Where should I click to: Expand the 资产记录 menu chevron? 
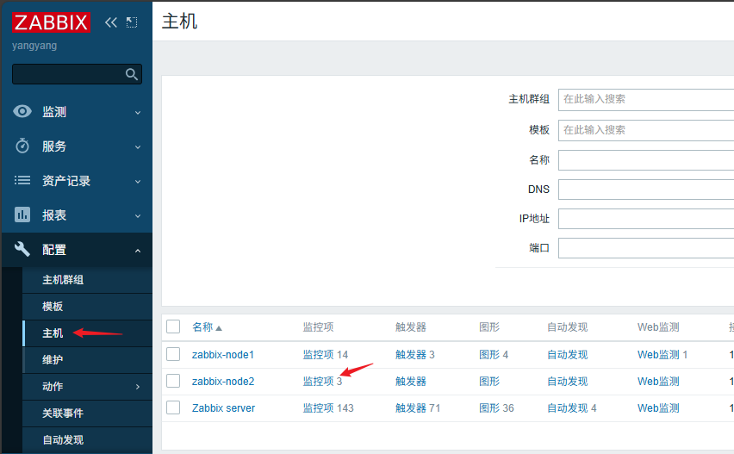coord(138,182)
